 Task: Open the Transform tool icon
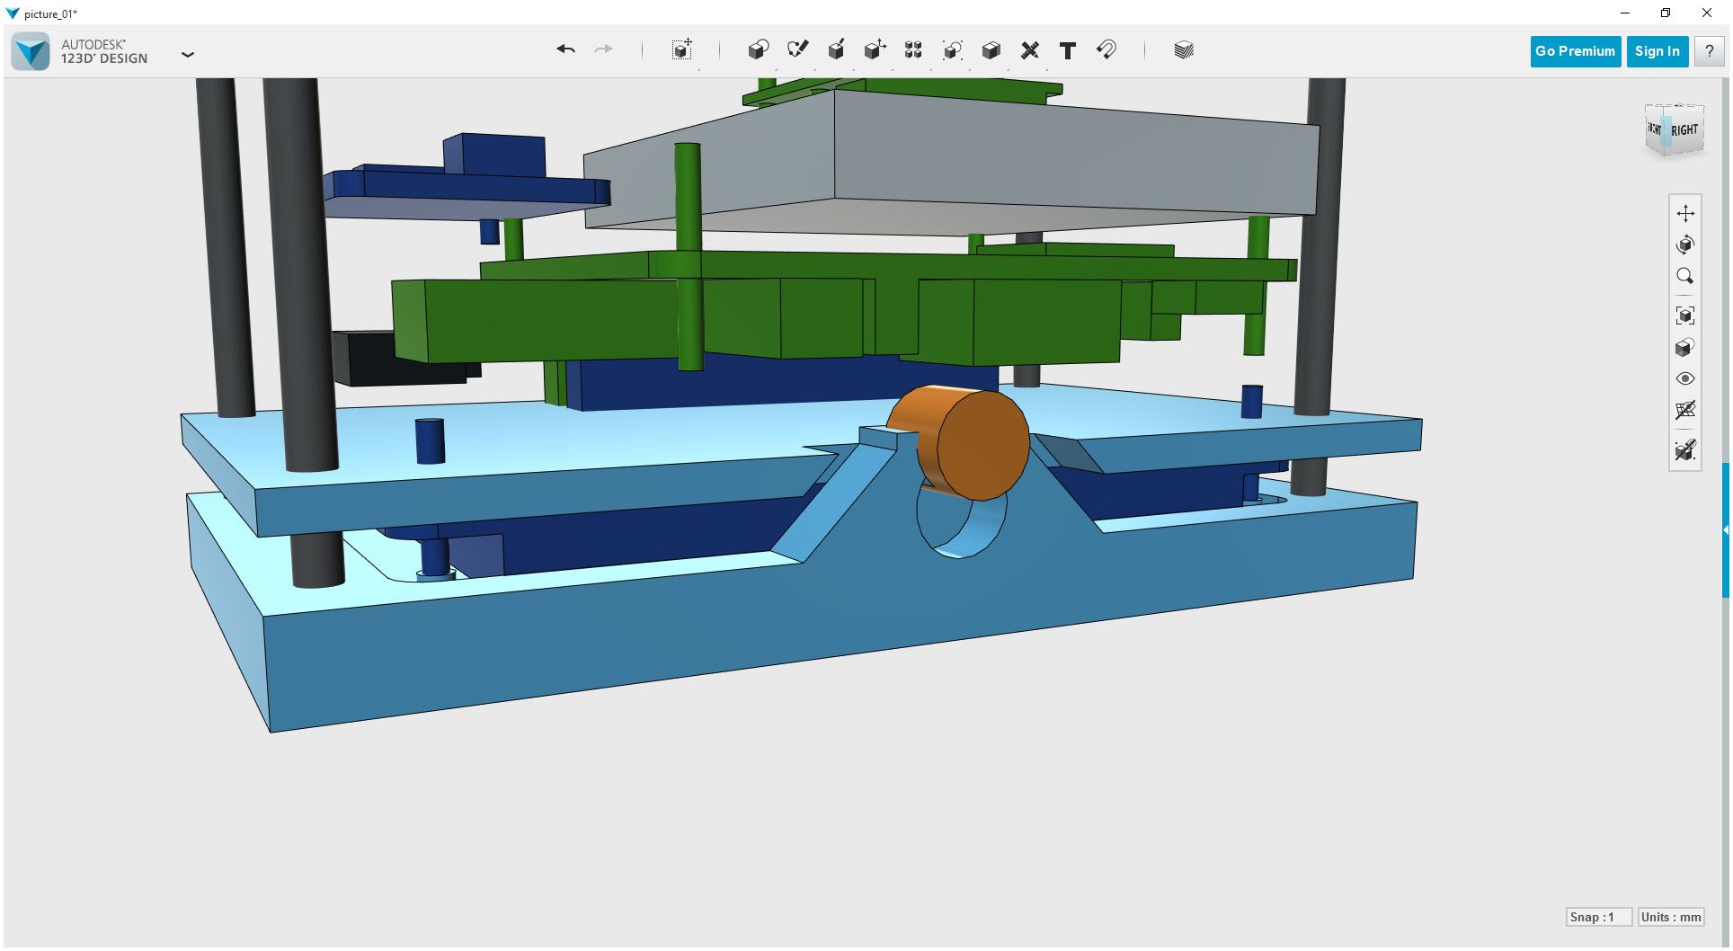(x=682, y=49)
